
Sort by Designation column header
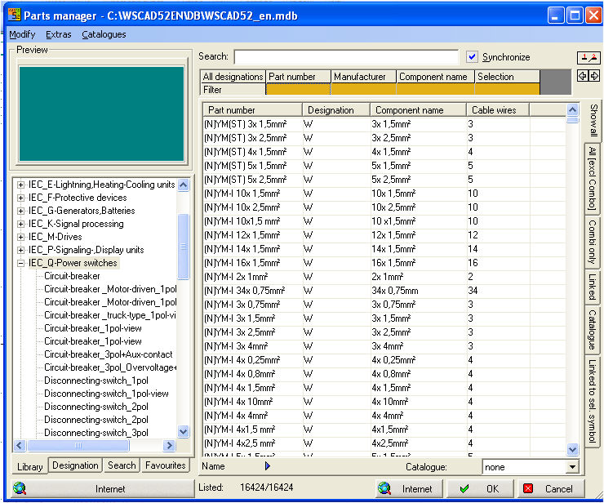[336, 110]
